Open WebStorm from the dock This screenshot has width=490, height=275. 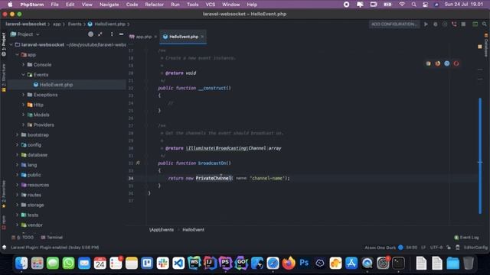pyautogui.click(x=194, y=263)
